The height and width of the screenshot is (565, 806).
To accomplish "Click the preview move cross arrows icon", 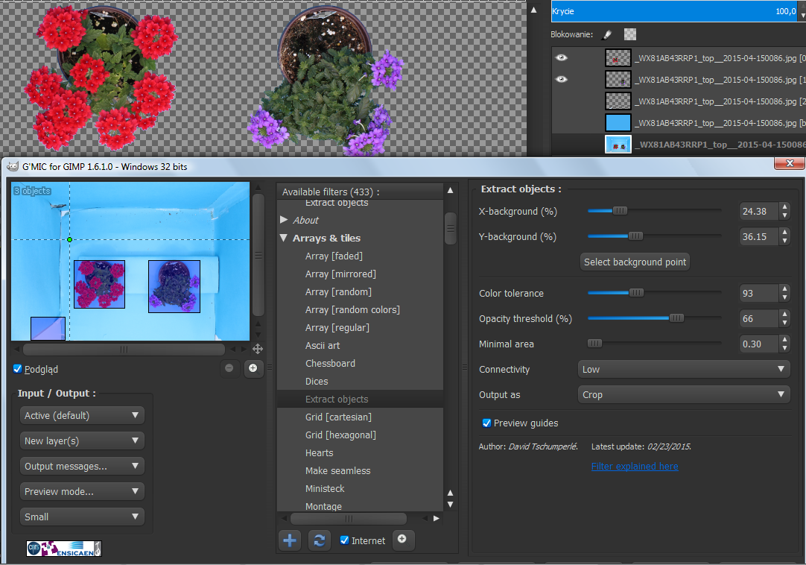I will coord(258,349).
